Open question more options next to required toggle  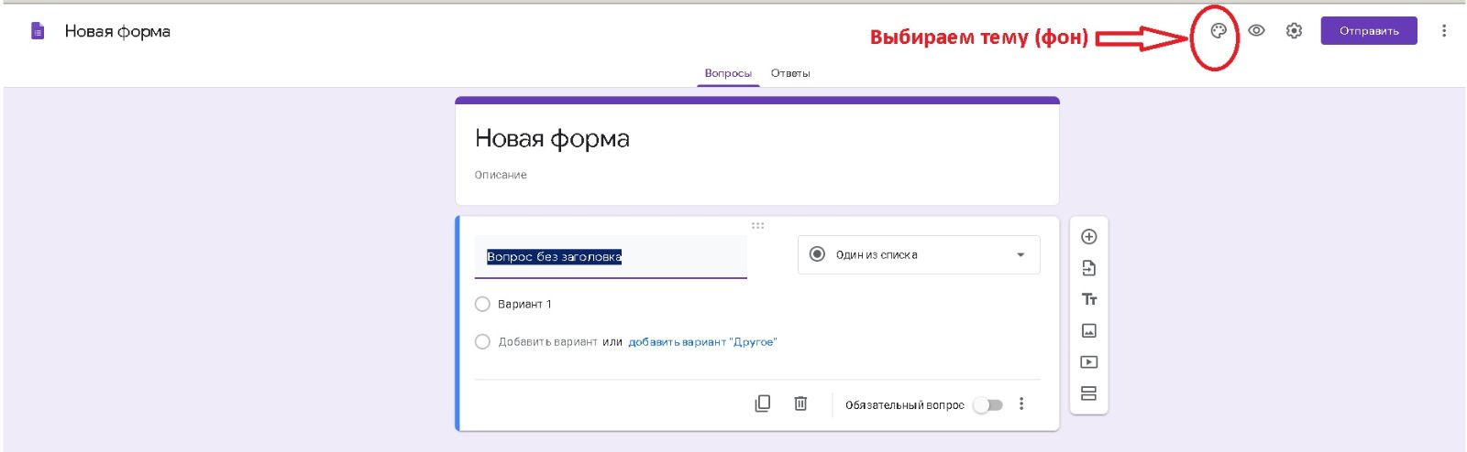[1021, 404]
